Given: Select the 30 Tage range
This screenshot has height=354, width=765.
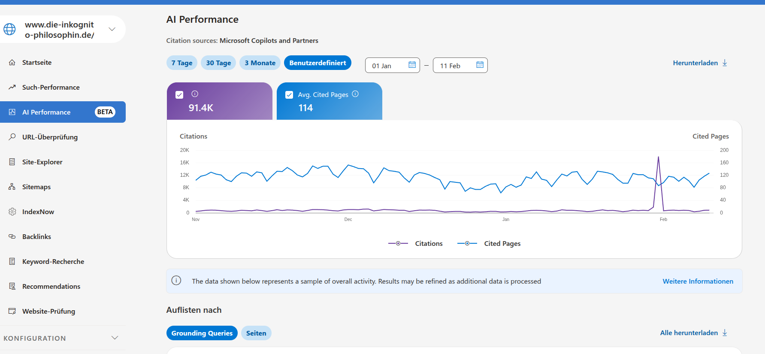Looking at the screenshot, I should coord(218,63).
